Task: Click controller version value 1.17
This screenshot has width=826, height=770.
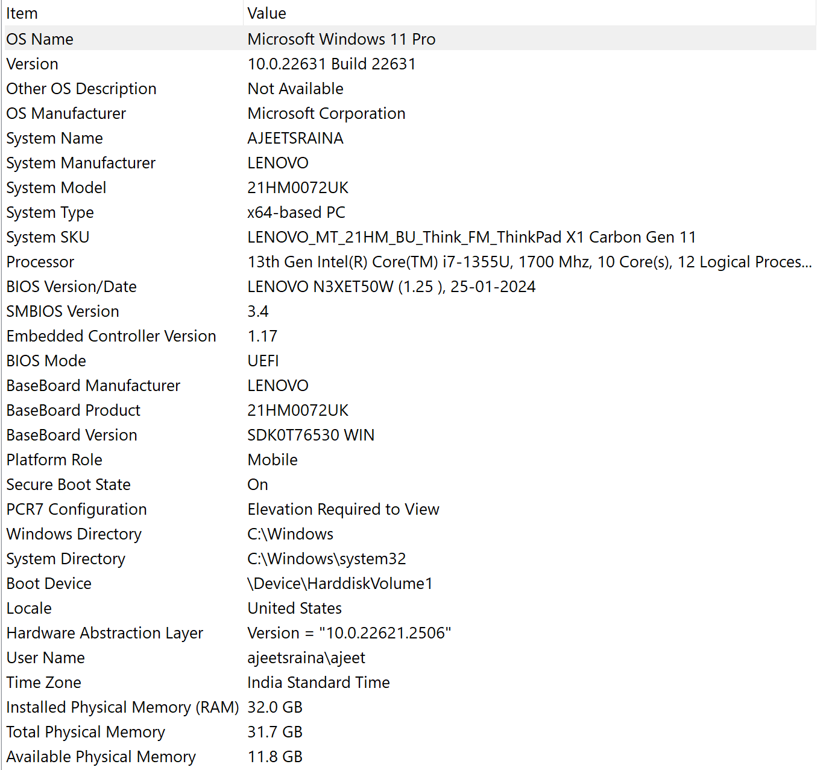Action: (x=262, y=336)
